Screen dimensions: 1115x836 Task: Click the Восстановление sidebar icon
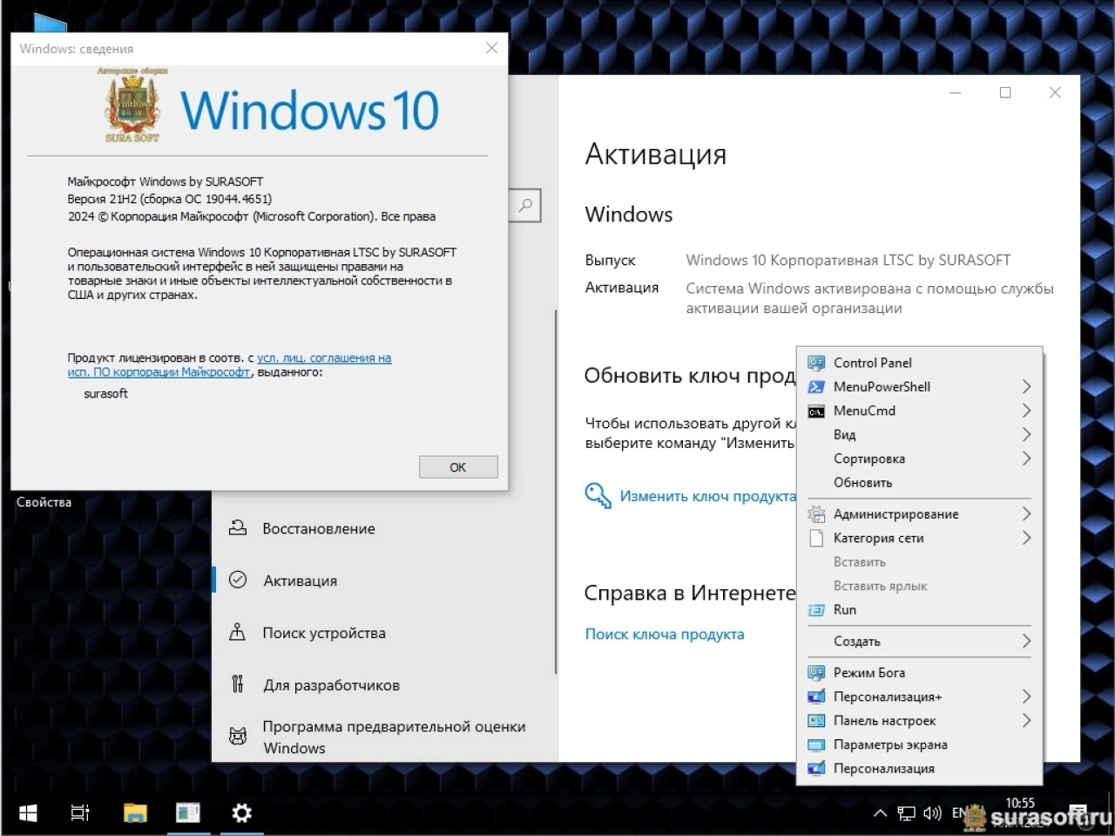point(237,528)
